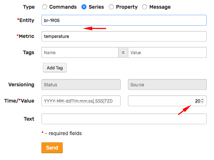Click the Commands label text
The image size is (214, 160).
click(x=63, y=7)
